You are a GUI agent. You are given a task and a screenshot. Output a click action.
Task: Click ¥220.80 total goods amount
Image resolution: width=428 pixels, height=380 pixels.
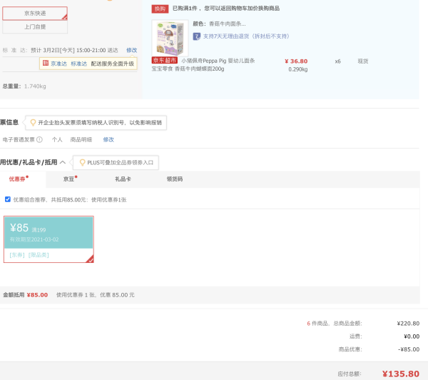pyautogui.click(x=408, y=324)
